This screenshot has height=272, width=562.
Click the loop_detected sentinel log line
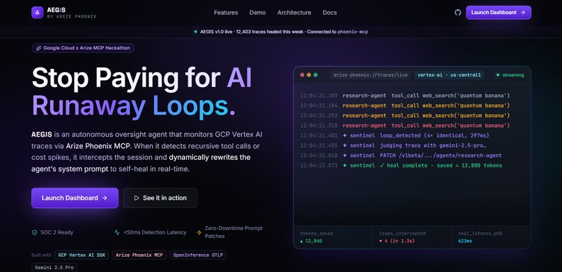394,136
